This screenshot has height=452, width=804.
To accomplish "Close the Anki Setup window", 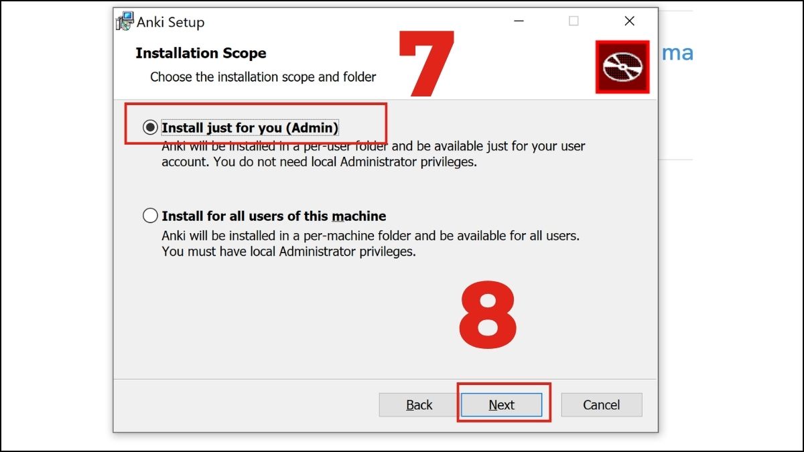I will click(x=629, y=21).
